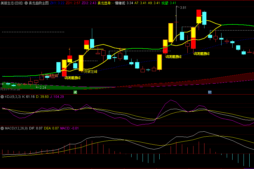
Task: Click the stock name 美丽生态(日线)
Action: coord(12,3)
